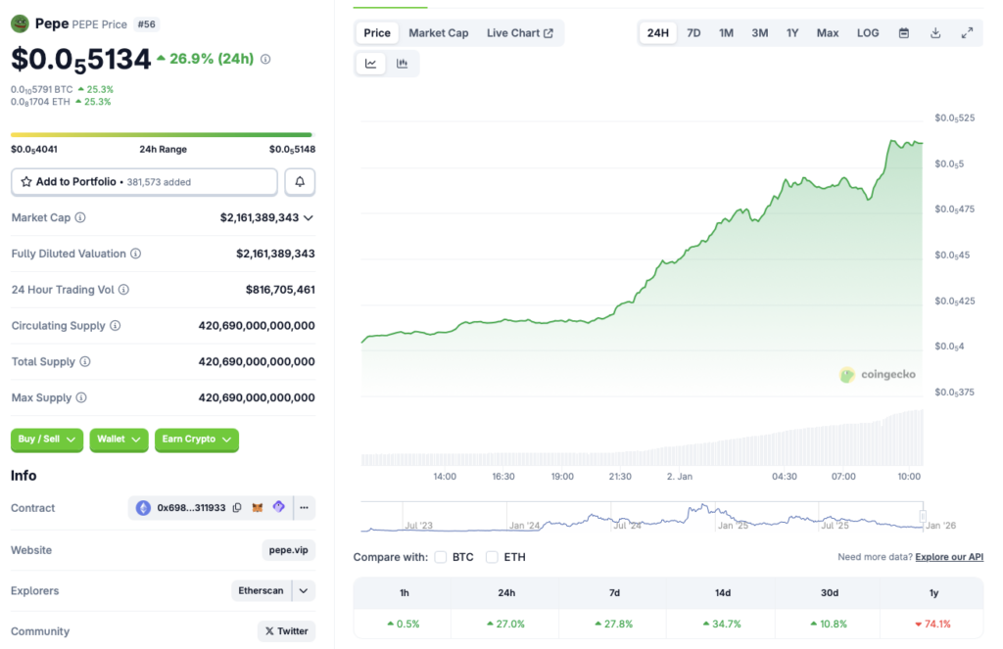Select the 7D time range tab
This screenshot has height=649, width=1003.
pos(693,33)
